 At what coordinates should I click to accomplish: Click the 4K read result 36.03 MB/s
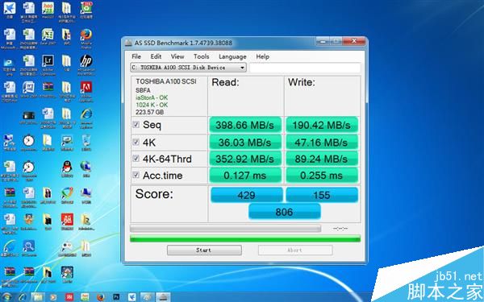[245, 142]
